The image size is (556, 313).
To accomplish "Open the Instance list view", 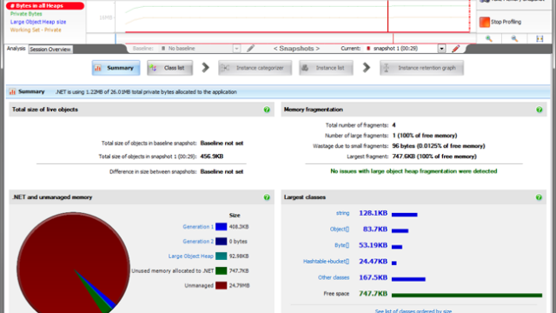I will (326, 68).
